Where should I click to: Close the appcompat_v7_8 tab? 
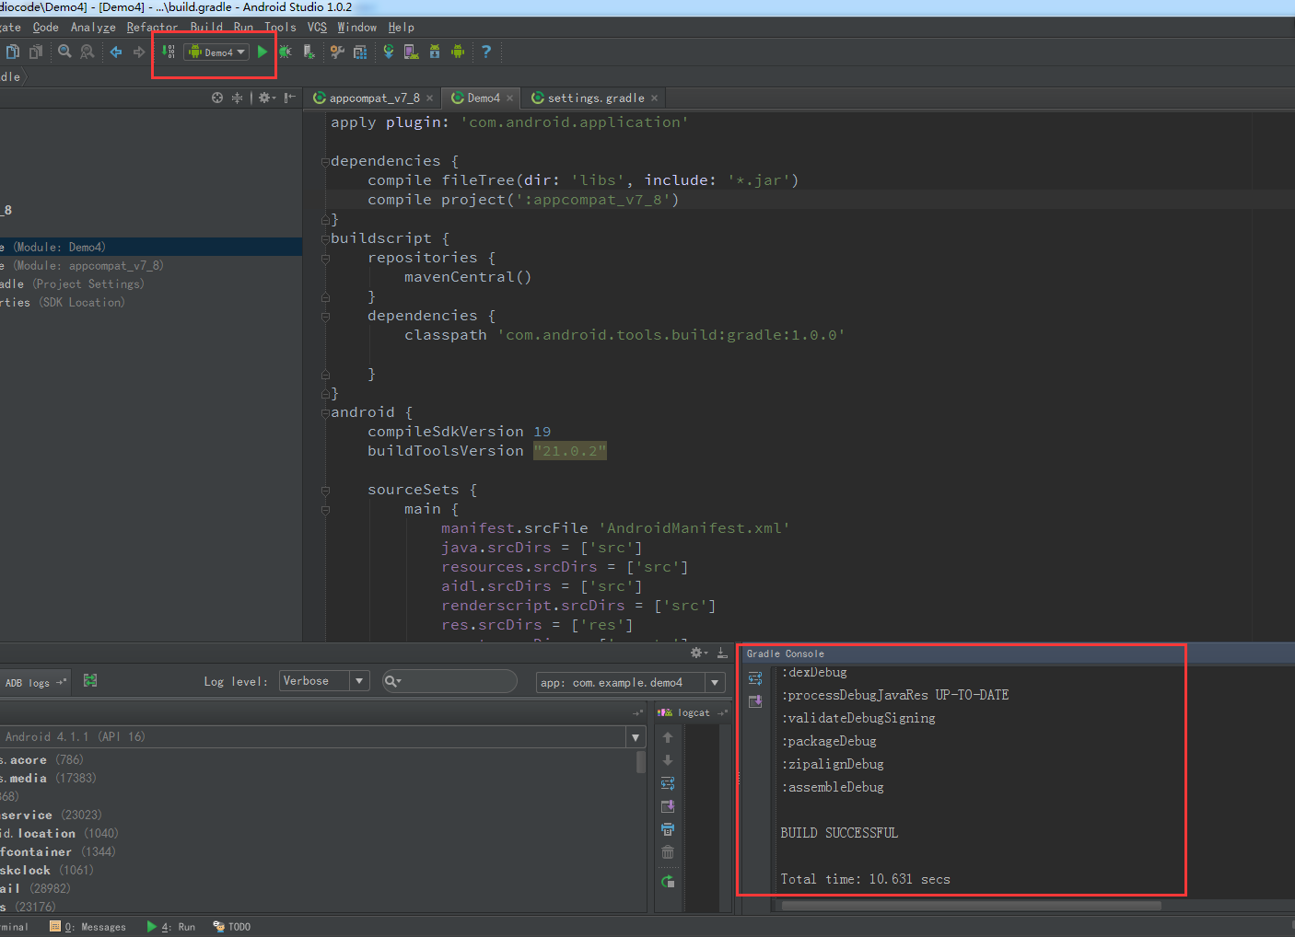pos(429,98)
